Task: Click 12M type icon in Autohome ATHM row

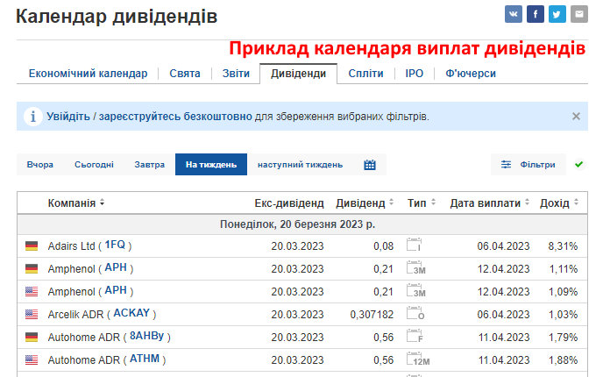Action: pyautogui.click(x=418, y=359)
